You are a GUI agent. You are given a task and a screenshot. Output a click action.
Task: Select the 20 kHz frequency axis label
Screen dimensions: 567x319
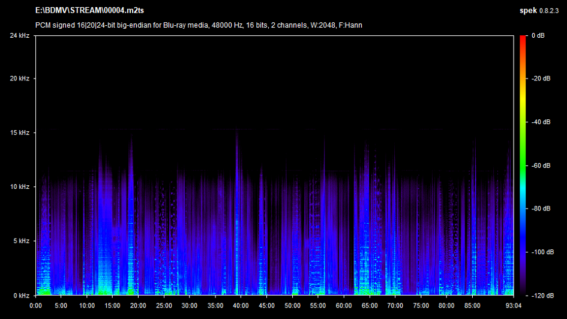click(20, 79)
